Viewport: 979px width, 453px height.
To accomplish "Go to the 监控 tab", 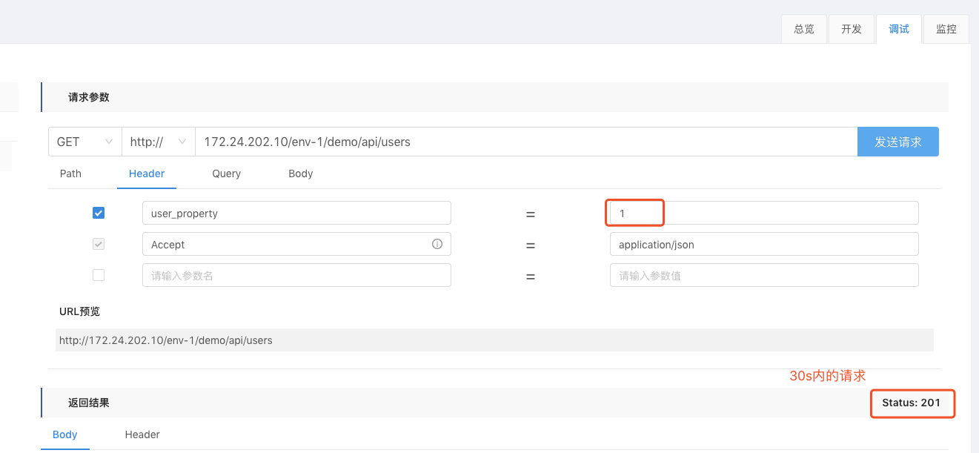I will tap(946, 30).
